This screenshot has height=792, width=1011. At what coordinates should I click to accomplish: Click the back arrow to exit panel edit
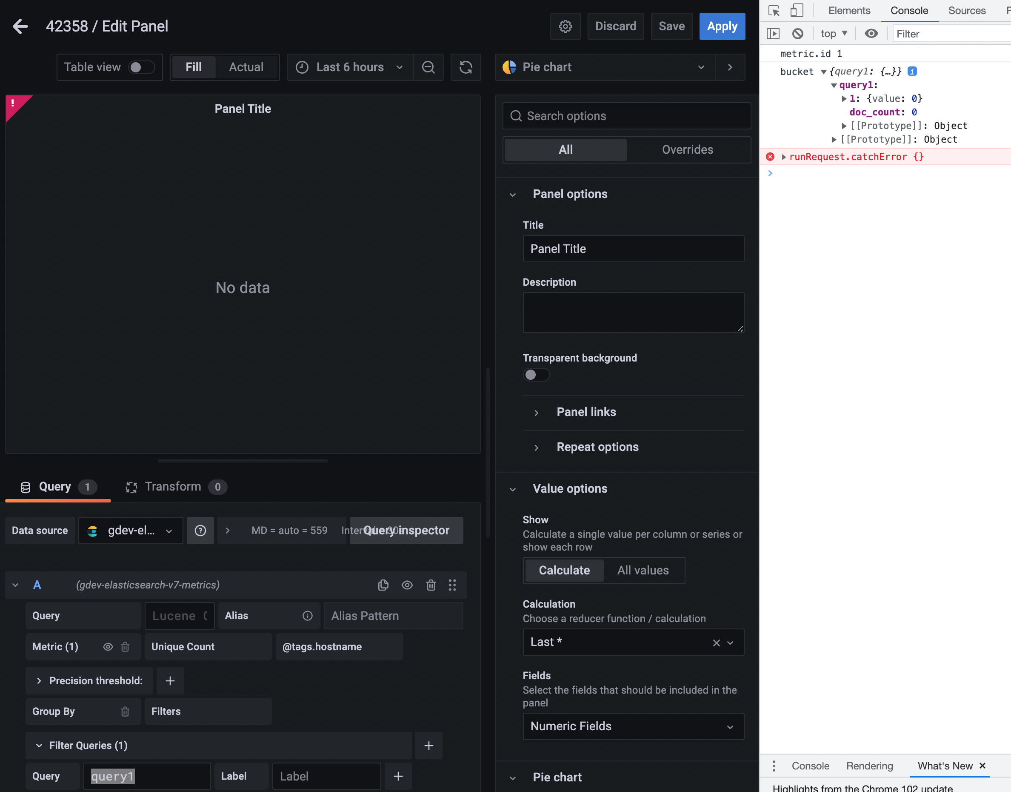20,26
